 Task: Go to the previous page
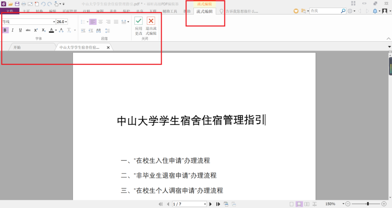168,204
